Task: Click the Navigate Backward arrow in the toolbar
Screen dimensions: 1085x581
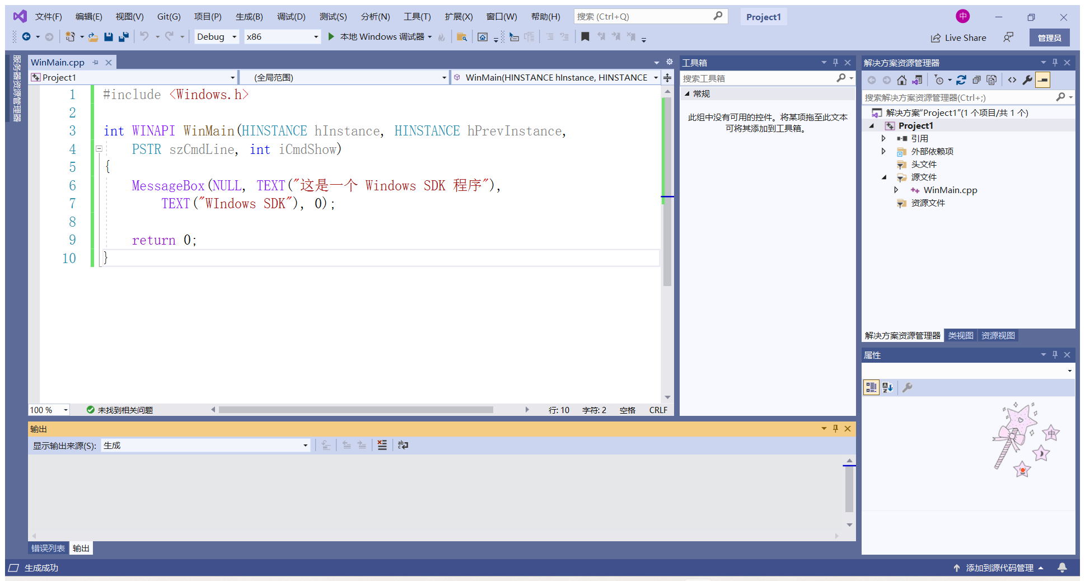Action: [x=26, y=37]
